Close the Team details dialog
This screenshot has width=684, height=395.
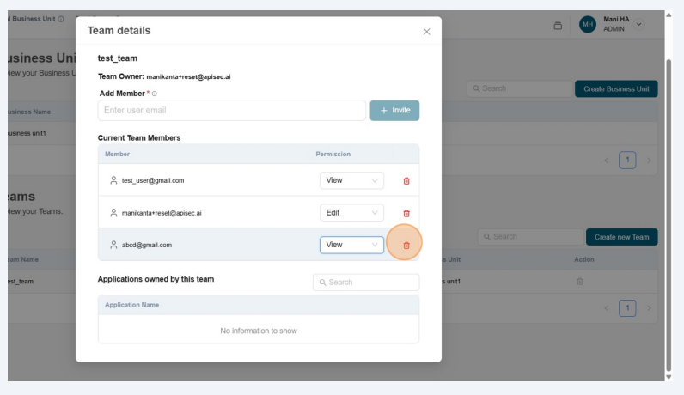(x=426, y=31)
